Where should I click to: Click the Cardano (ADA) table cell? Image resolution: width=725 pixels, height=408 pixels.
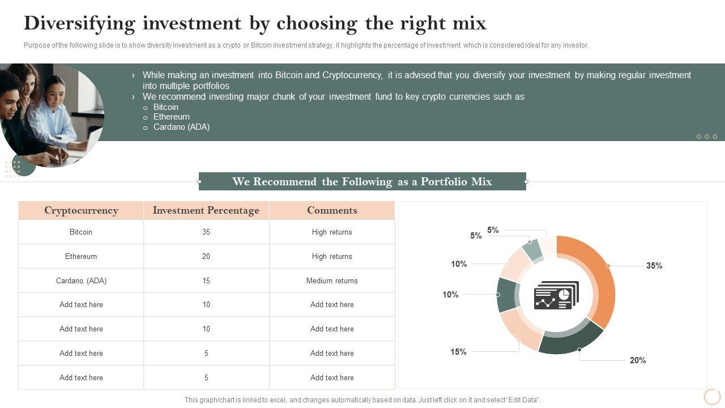click(x=81, y=280)
